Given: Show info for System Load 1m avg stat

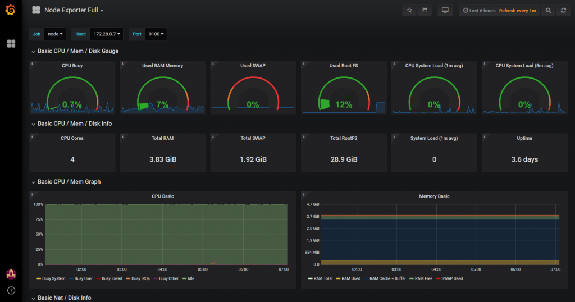Looking at the screenshot, I should pyautogui.click(x=394, y=136).
